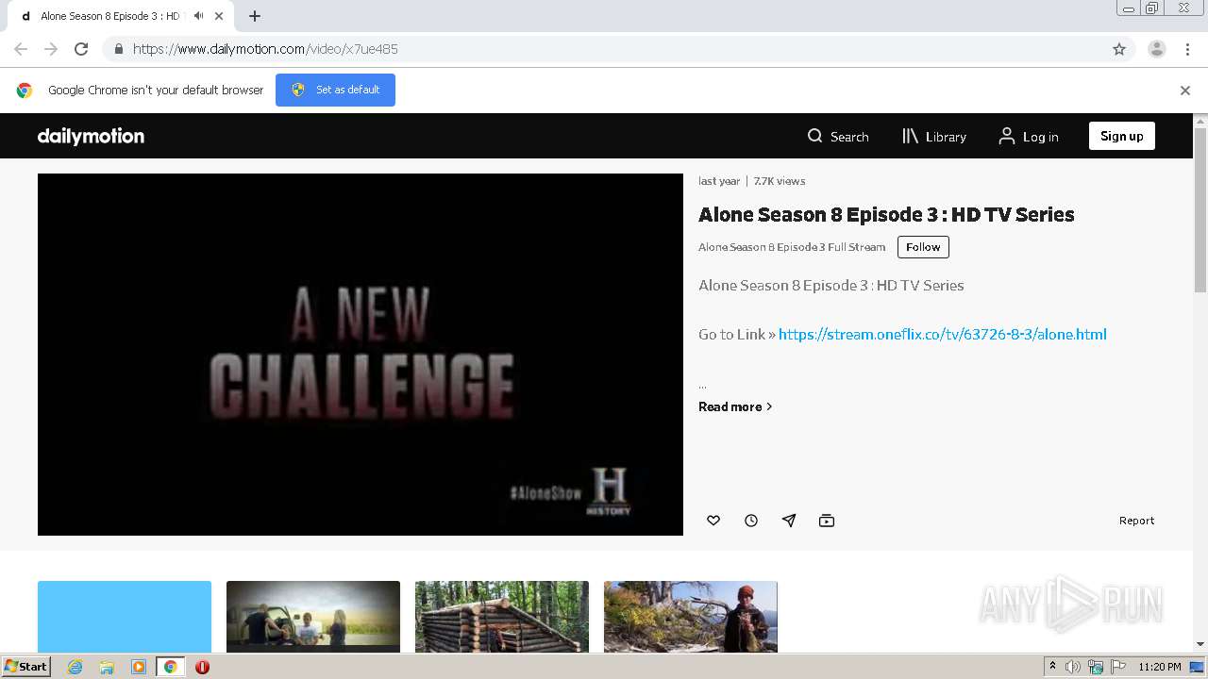1208x679 pixels.
Task: Set Chrome as default browser
Action: [335, 90]
